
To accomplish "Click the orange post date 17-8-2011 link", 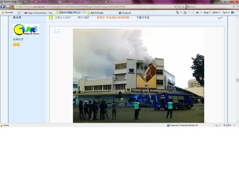I will [x=113, y=18].
